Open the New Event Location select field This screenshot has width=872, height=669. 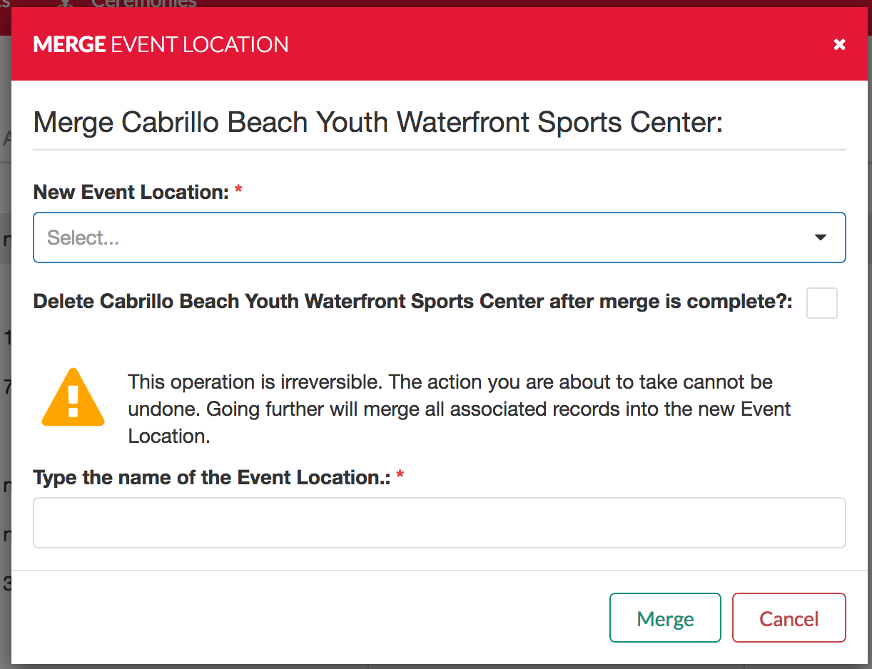[428, 238]
